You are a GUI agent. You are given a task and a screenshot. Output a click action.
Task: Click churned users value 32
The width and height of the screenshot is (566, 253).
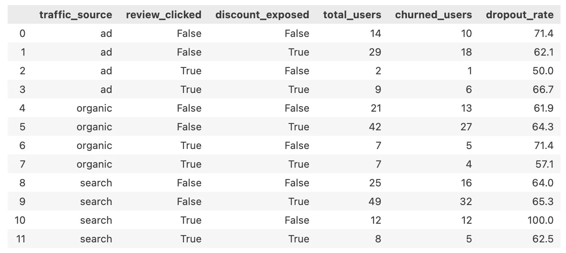click(x=466, y=202)
